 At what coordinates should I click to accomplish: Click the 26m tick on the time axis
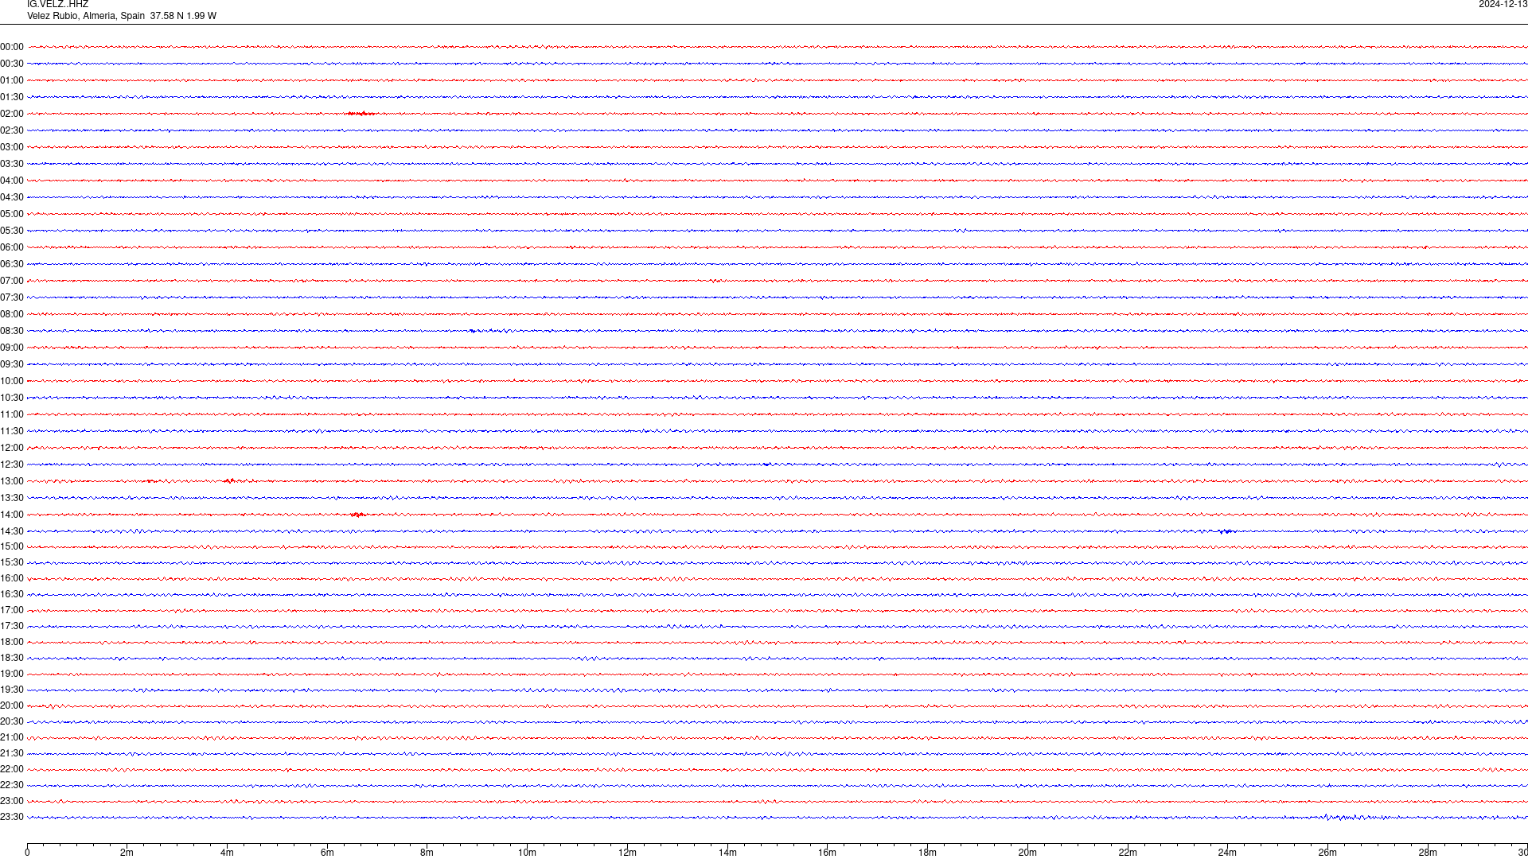(x=1327, y=853)
